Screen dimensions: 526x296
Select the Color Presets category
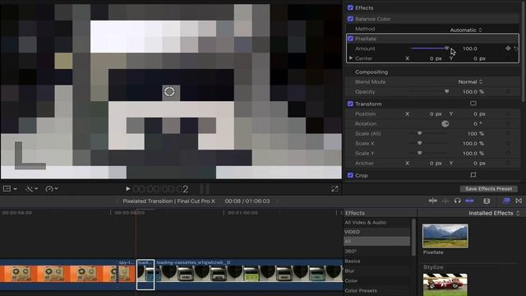[x=361, y=290]
